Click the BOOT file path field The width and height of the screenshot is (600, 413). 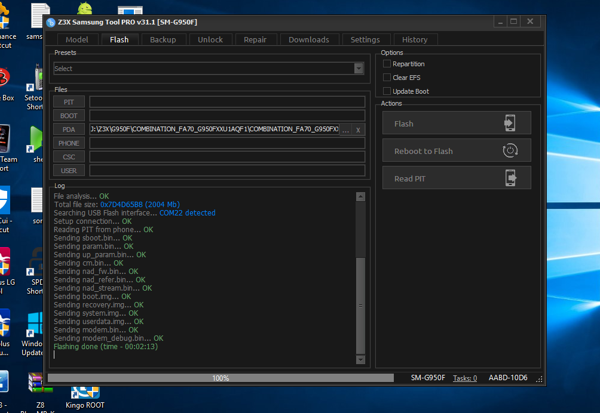227,116
